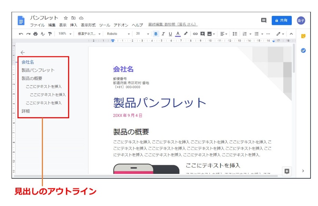Viewport: 318px width, 206px height.
Task: Star the document パンフレット
Action: 66,18
